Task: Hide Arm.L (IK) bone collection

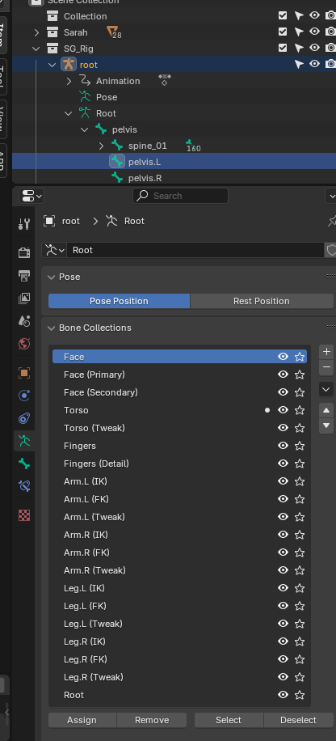Action: click(283, 481)
